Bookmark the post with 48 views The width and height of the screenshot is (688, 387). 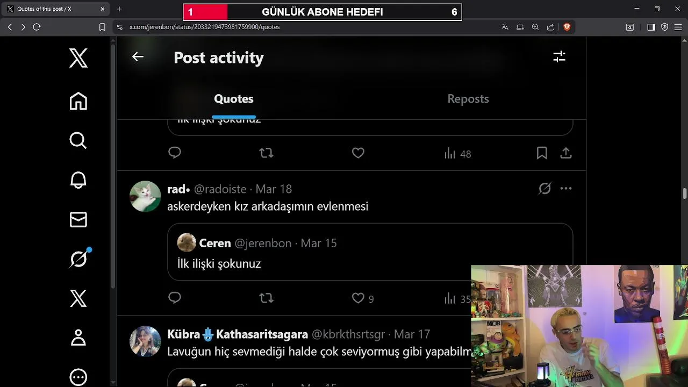pos(542,153)
